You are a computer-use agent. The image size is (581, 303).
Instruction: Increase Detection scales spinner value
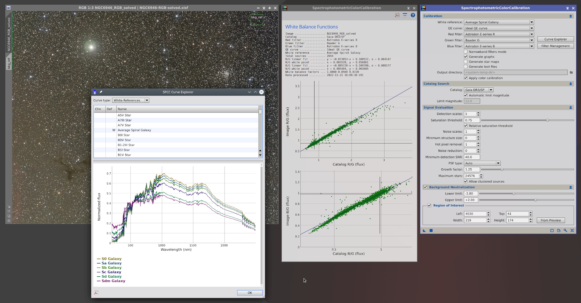coord(478,113)
